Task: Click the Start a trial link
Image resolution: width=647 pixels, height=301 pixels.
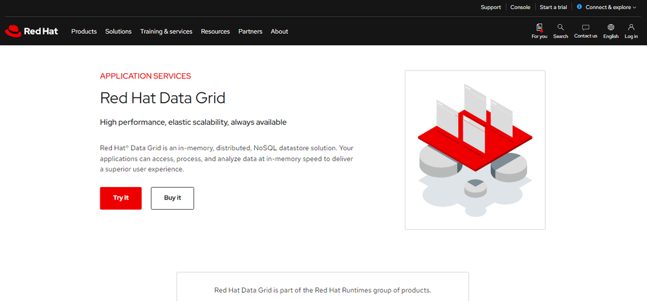Action: pos(553,7)
